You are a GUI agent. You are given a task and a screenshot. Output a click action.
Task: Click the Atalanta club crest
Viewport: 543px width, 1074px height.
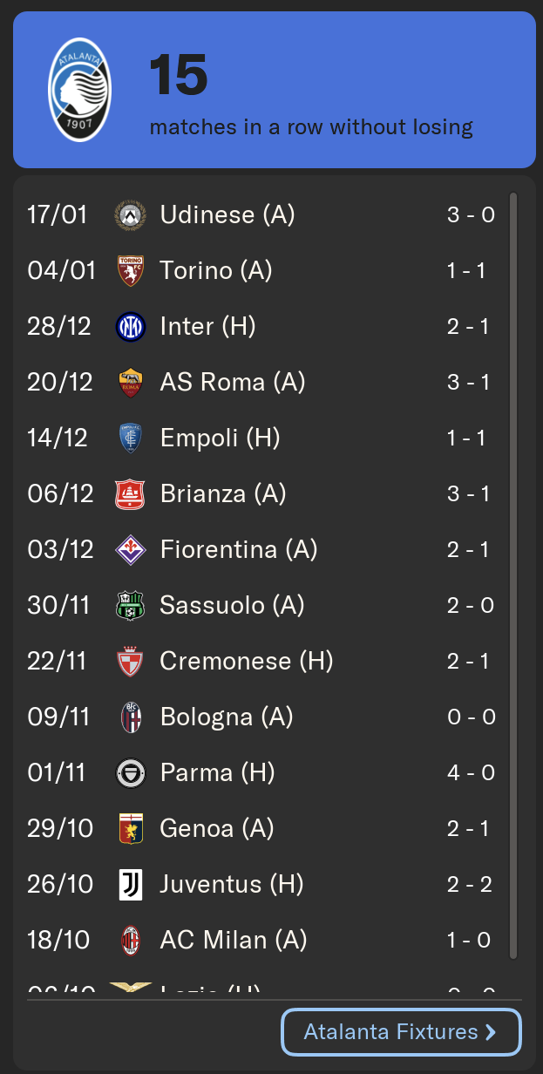(79, 90)
